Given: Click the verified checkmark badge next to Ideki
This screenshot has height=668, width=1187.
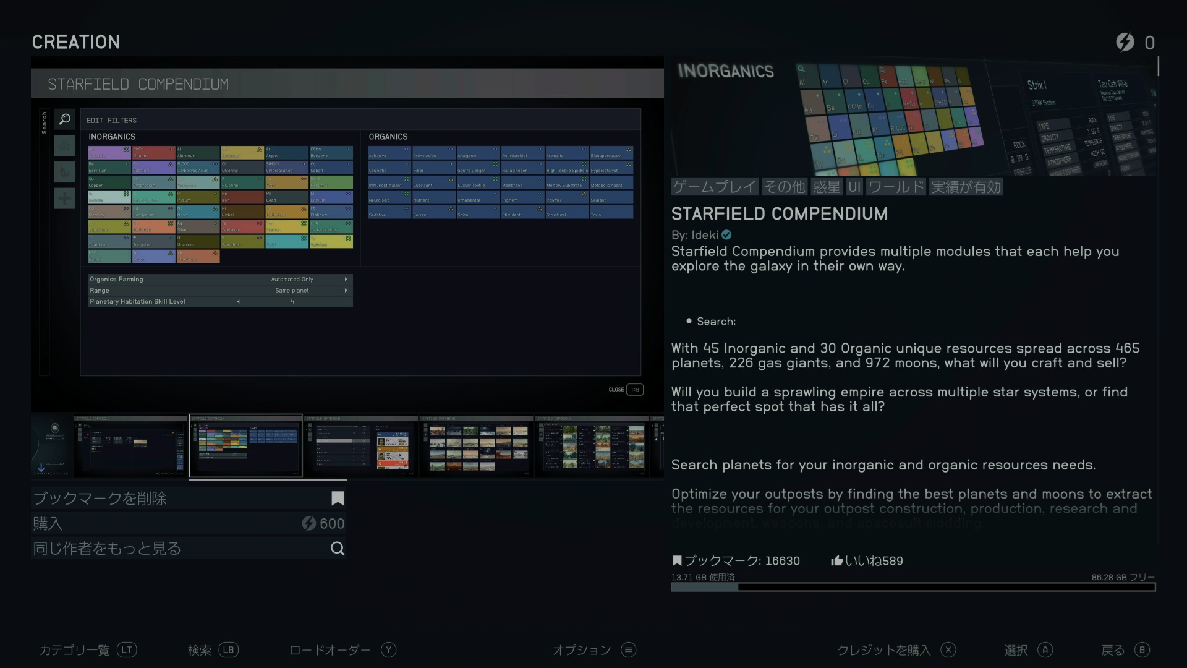Looking at the screenshot, I should click(x=726, y=235).
